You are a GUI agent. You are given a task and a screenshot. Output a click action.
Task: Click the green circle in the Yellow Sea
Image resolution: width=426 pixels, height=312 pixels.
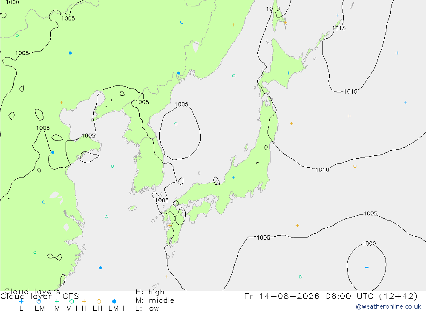(x=112, y=166)
